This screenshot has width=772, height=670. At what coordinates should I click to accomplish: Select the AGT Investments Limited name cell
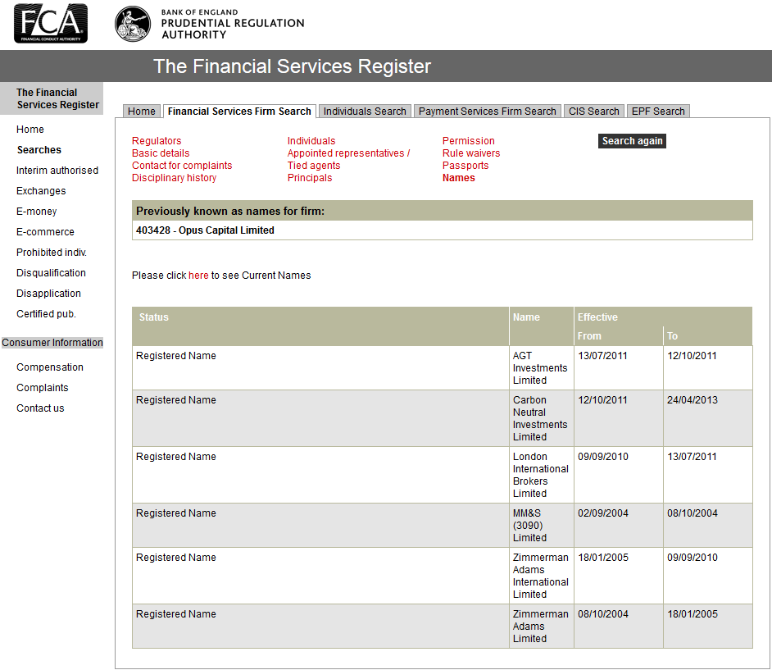coord(540,368)
